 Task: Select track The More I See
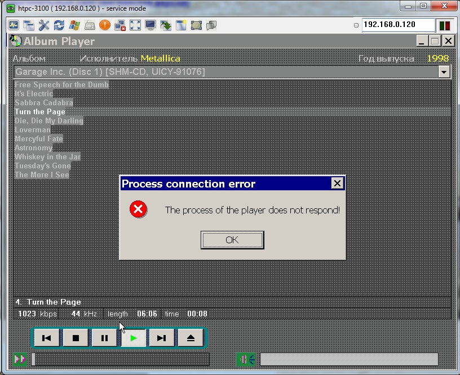pos(42,175)
